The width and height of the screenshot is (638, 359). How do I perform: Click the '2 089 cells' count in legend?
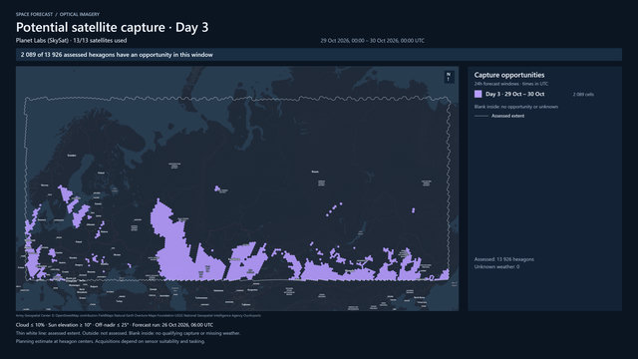[x=583, y=95]
